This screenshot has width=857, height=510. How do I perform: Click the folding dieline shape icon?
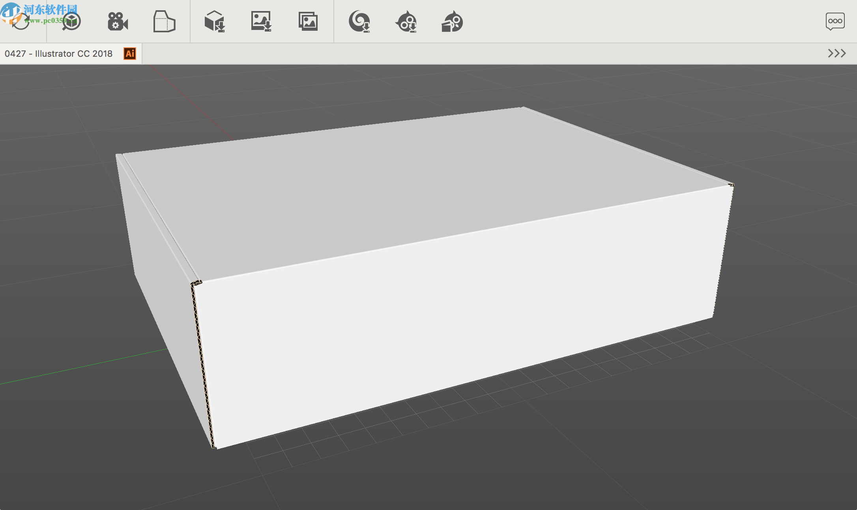164,21
